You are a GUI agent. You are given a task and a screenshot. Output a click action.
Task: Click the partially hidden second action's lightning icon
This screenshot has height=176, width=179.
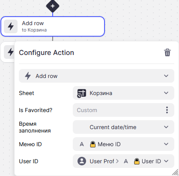click(10, 52)
